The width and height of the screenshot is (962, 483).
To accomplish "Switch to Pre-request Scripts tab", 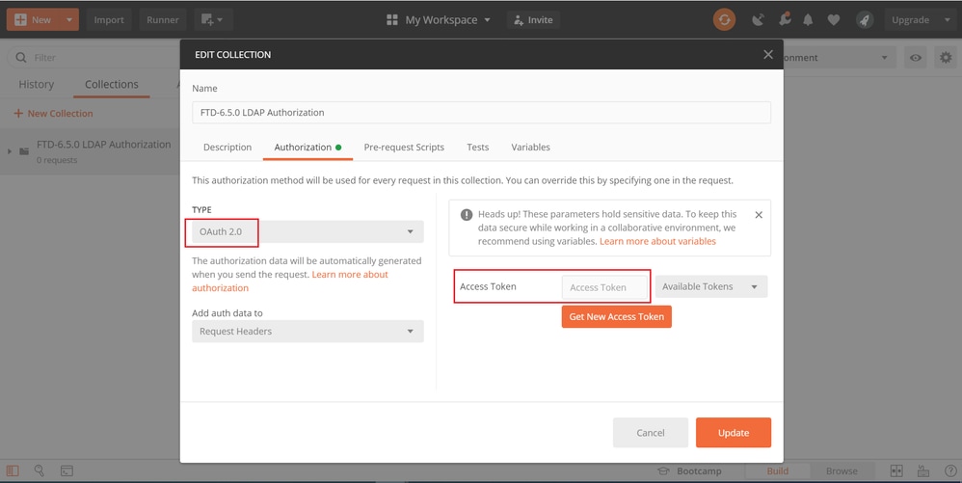I will coord(404,148).
